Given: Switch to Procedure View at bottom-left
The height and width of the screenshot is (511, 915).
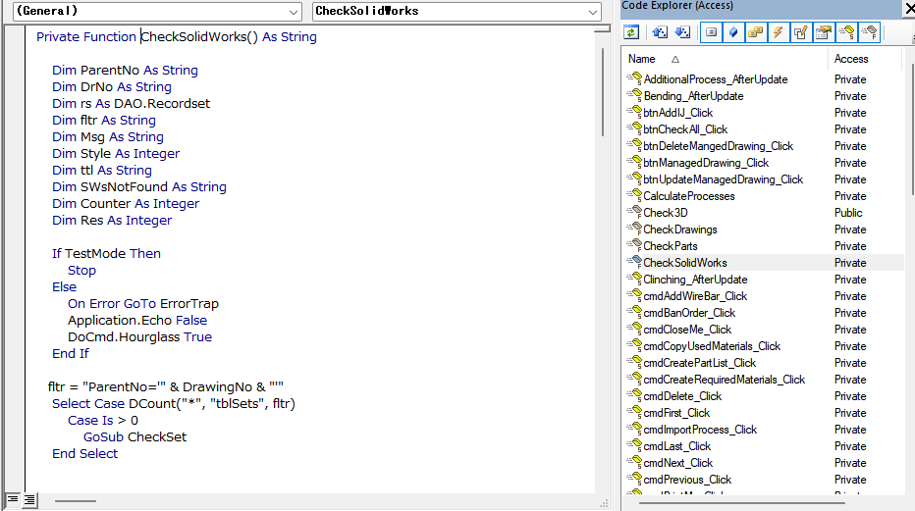Looking at the screenshot, I should [x=12, y=500].
